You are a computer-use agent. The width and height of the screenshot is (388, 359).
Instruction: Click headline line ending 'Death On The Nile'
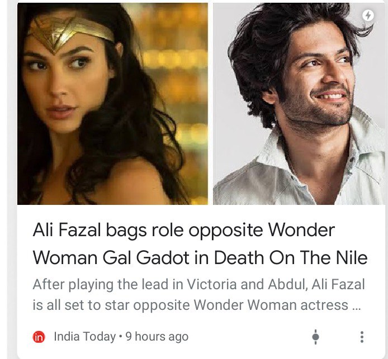point(200,258)
